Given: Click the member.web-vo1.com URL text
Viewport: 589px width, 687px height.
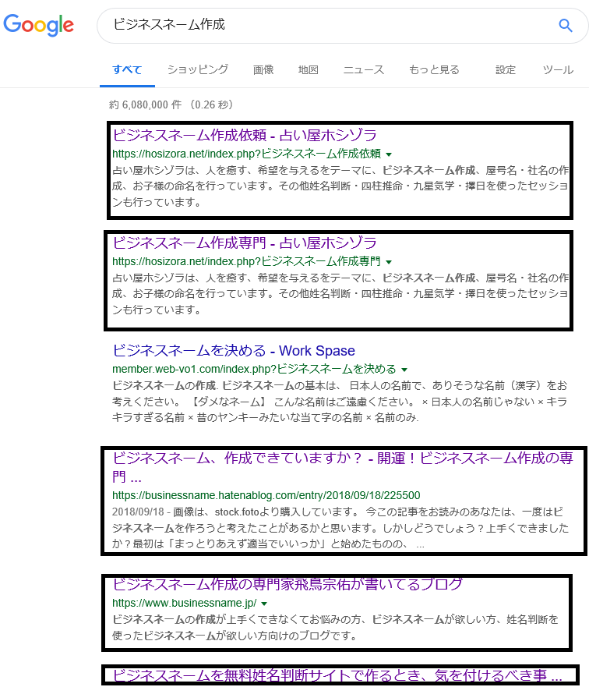Looking at the screenshot, I should click(x=254, y=370).
